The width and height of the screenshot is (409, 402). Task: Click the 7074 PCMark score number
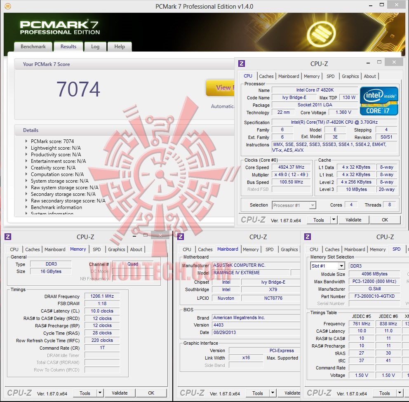(78, 89)
